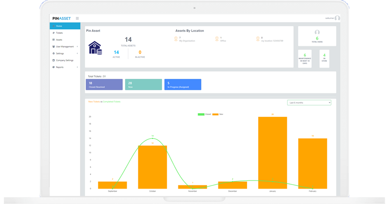Viewport: 390px width, 219px height.
Task: Click the Pin Asset heading
Action: click(93, 31)
